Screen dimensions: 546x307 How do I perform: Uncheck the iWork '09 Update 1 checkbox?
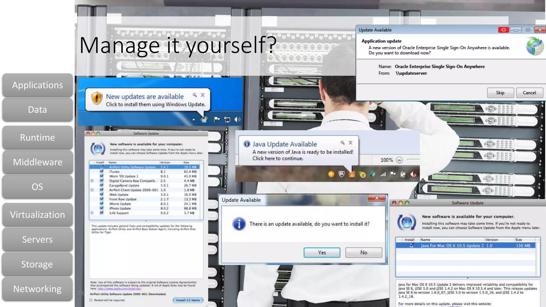point(101,176)
